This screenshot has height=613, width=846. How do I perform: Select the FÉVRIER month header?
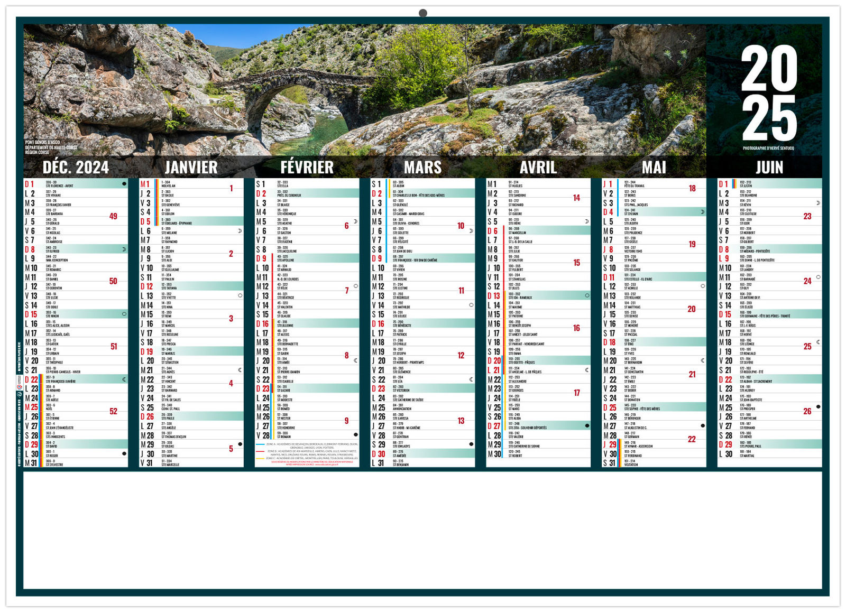pos(307,168)
